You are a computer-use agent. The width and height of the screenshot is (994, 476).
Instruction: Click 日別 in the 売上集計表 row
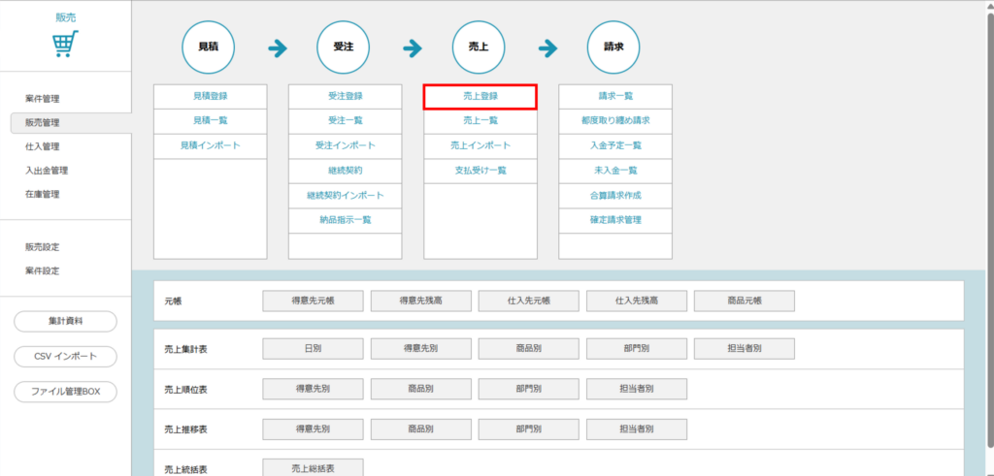coord(313,349)
